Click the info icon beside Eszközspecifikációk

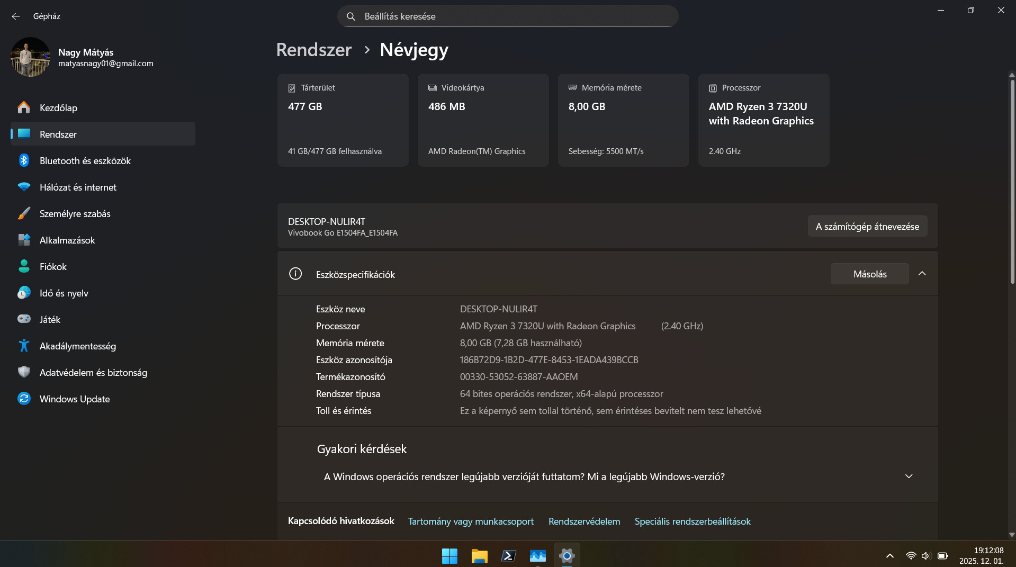point(295,274)
